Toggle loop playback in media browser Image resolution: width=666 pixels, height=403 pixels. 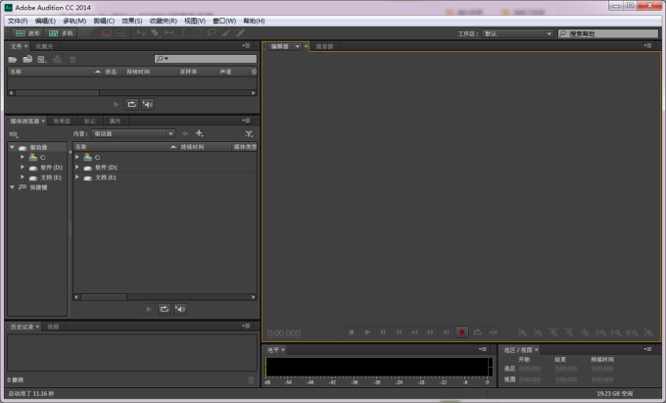point(165,309)
